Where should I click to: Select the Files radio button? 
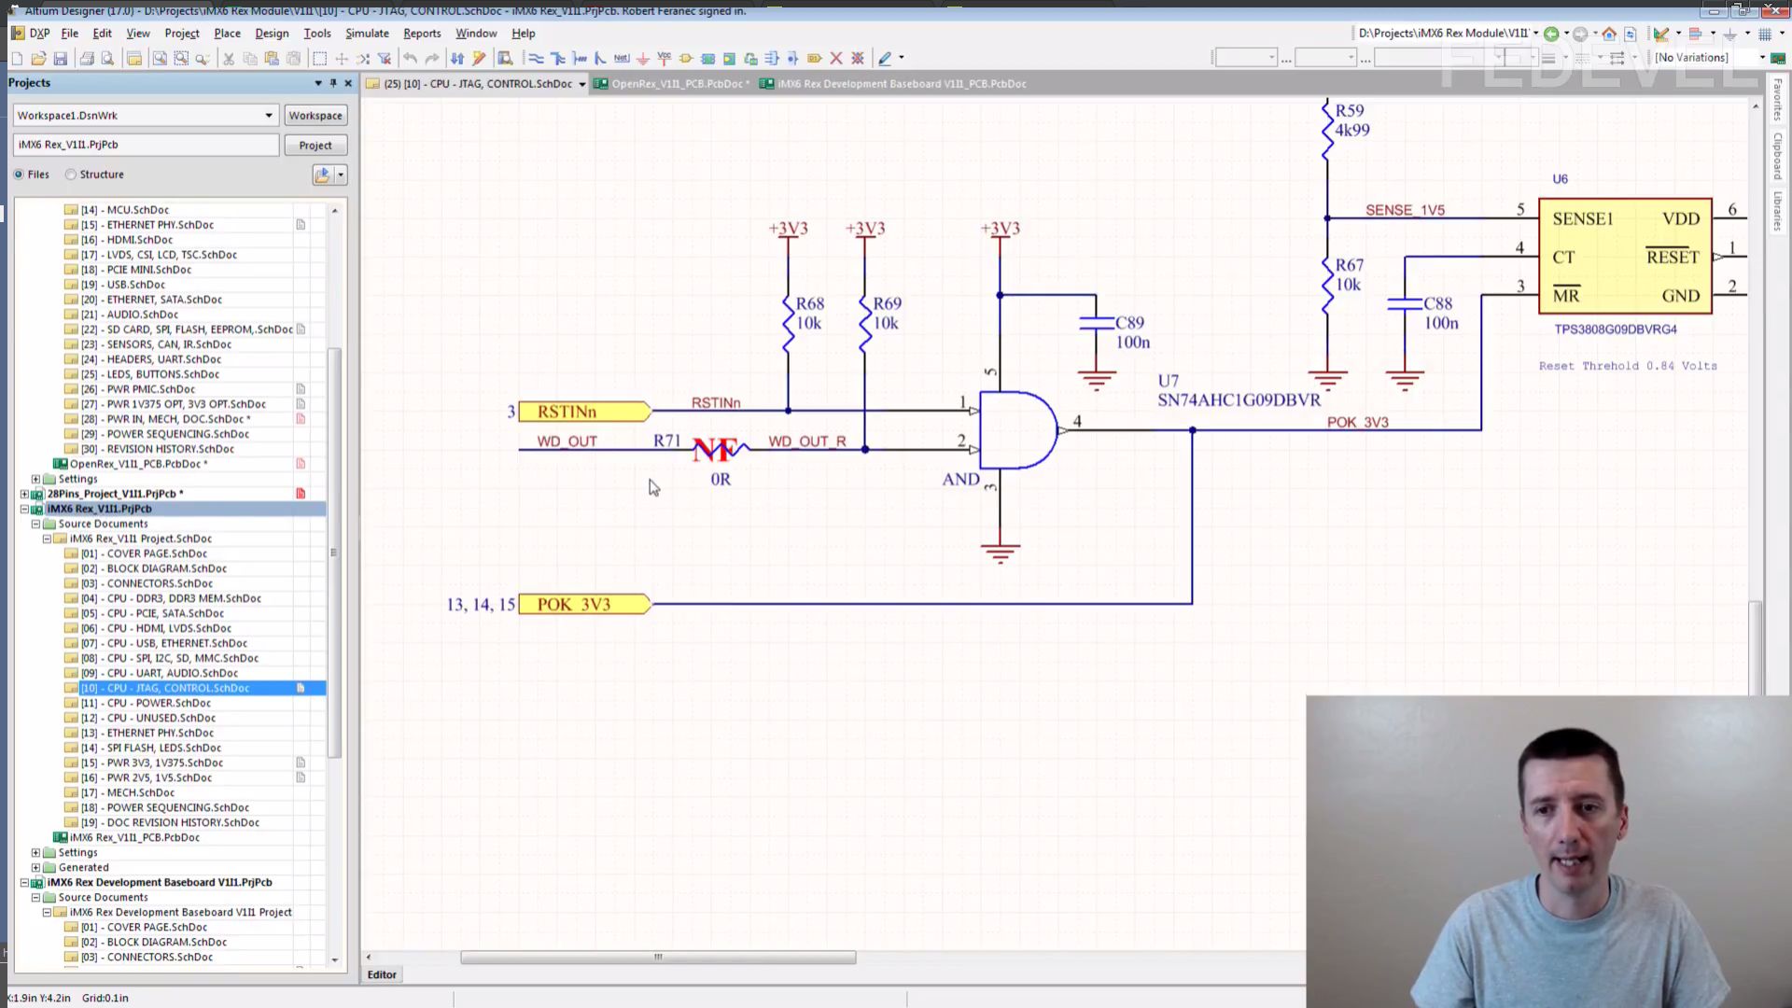[19, 175]
